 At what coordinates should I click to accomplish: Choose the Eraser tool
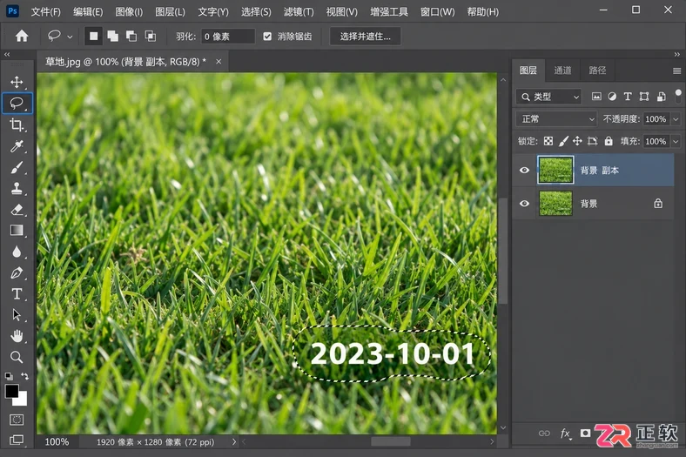point(17,210)
